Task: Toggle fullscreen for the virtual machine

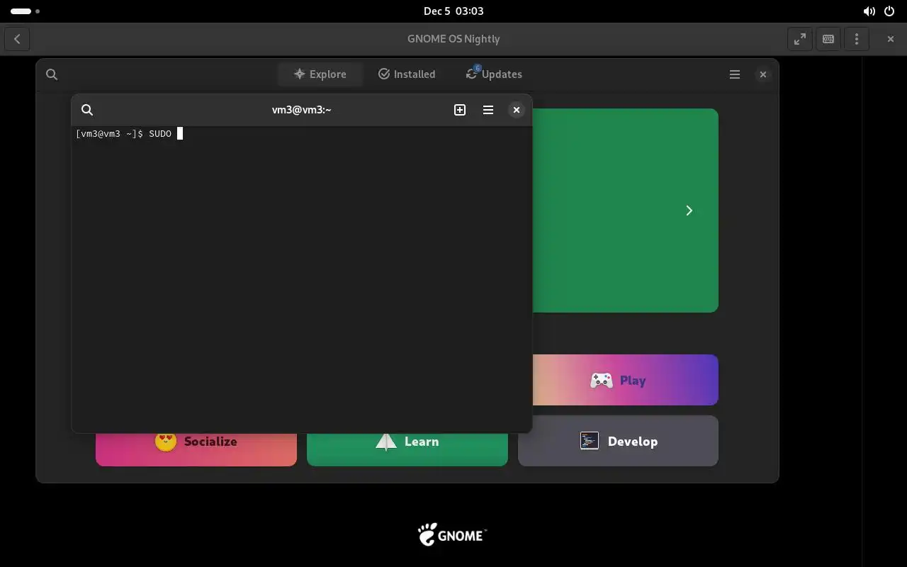Action: (800, 39)
